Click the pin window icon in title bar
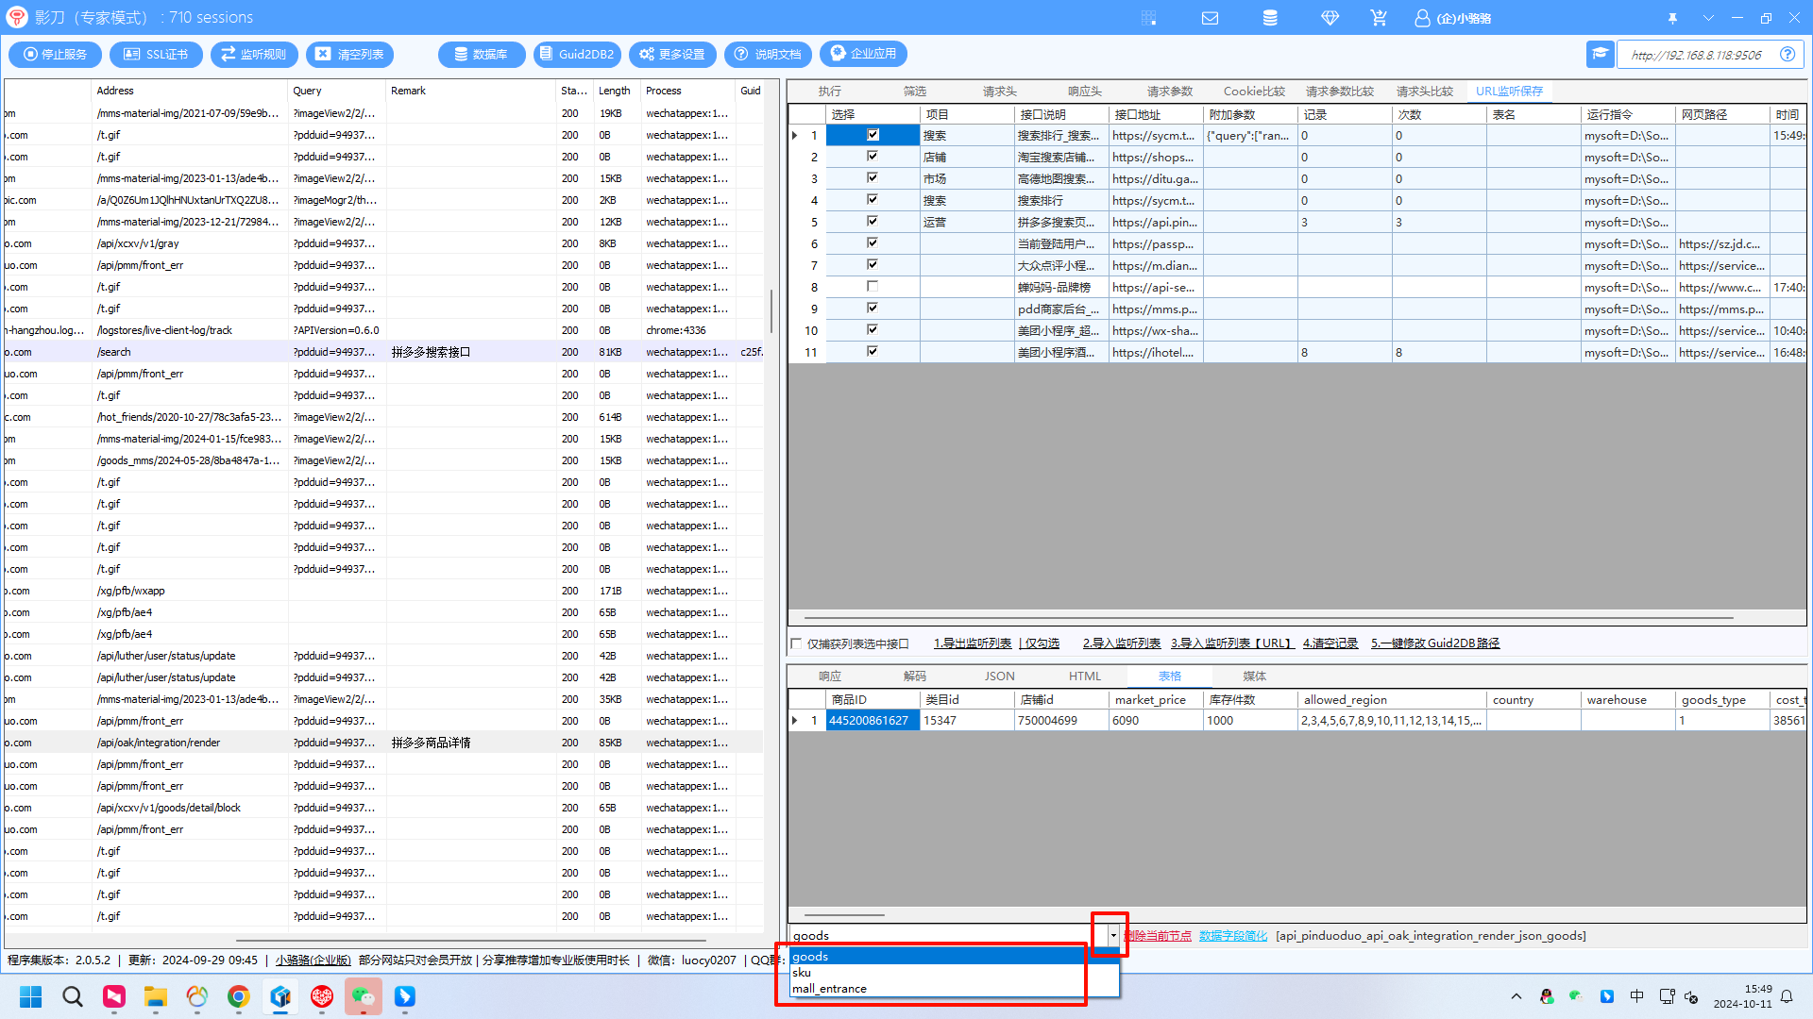The image size is (1813, 1019). pos(1672,18)
